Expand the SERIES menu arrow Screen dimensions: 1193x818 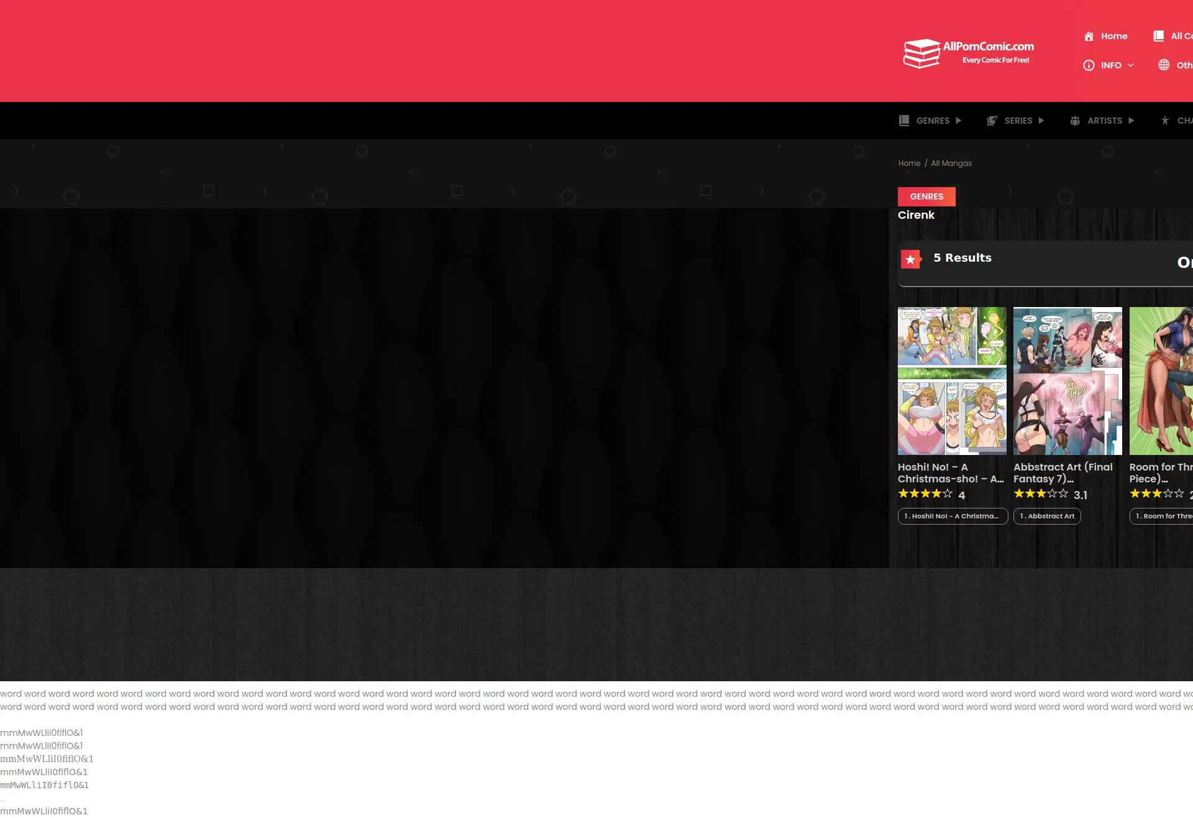point(1041,121)
